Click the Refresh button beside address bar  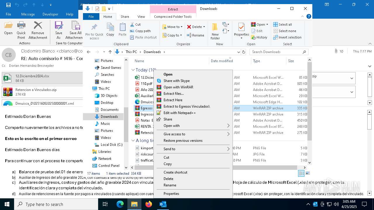tap(244, 52)
